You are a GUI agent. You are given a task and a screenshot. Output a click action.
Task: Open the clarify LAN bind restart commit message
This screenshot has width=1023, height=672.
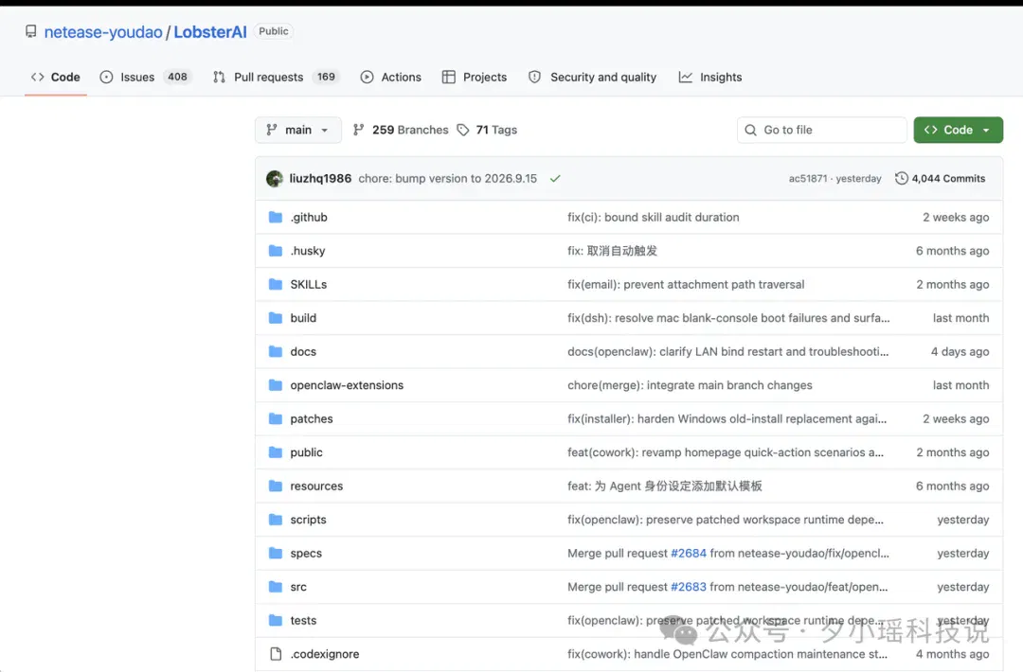point(728,351)
